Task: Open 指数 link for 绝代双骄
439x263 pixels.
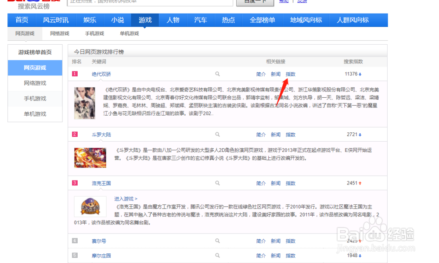Action: click(x=291, y=74)
